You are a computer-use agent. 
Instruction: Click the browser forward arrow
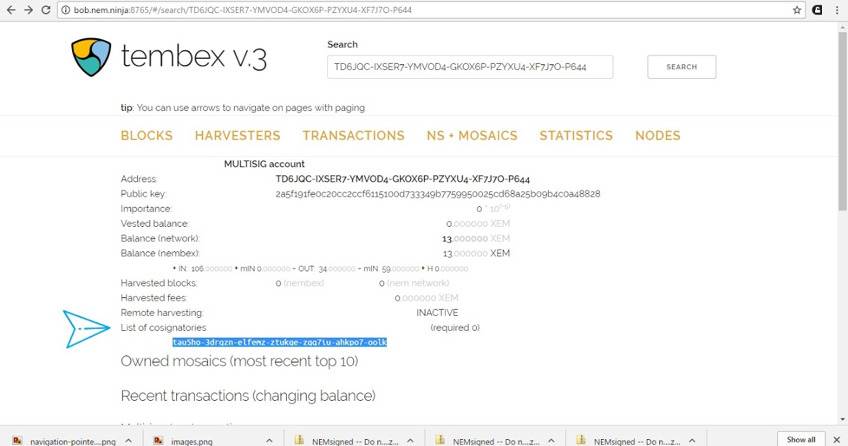pyautogui.click(x=28, y=10)
